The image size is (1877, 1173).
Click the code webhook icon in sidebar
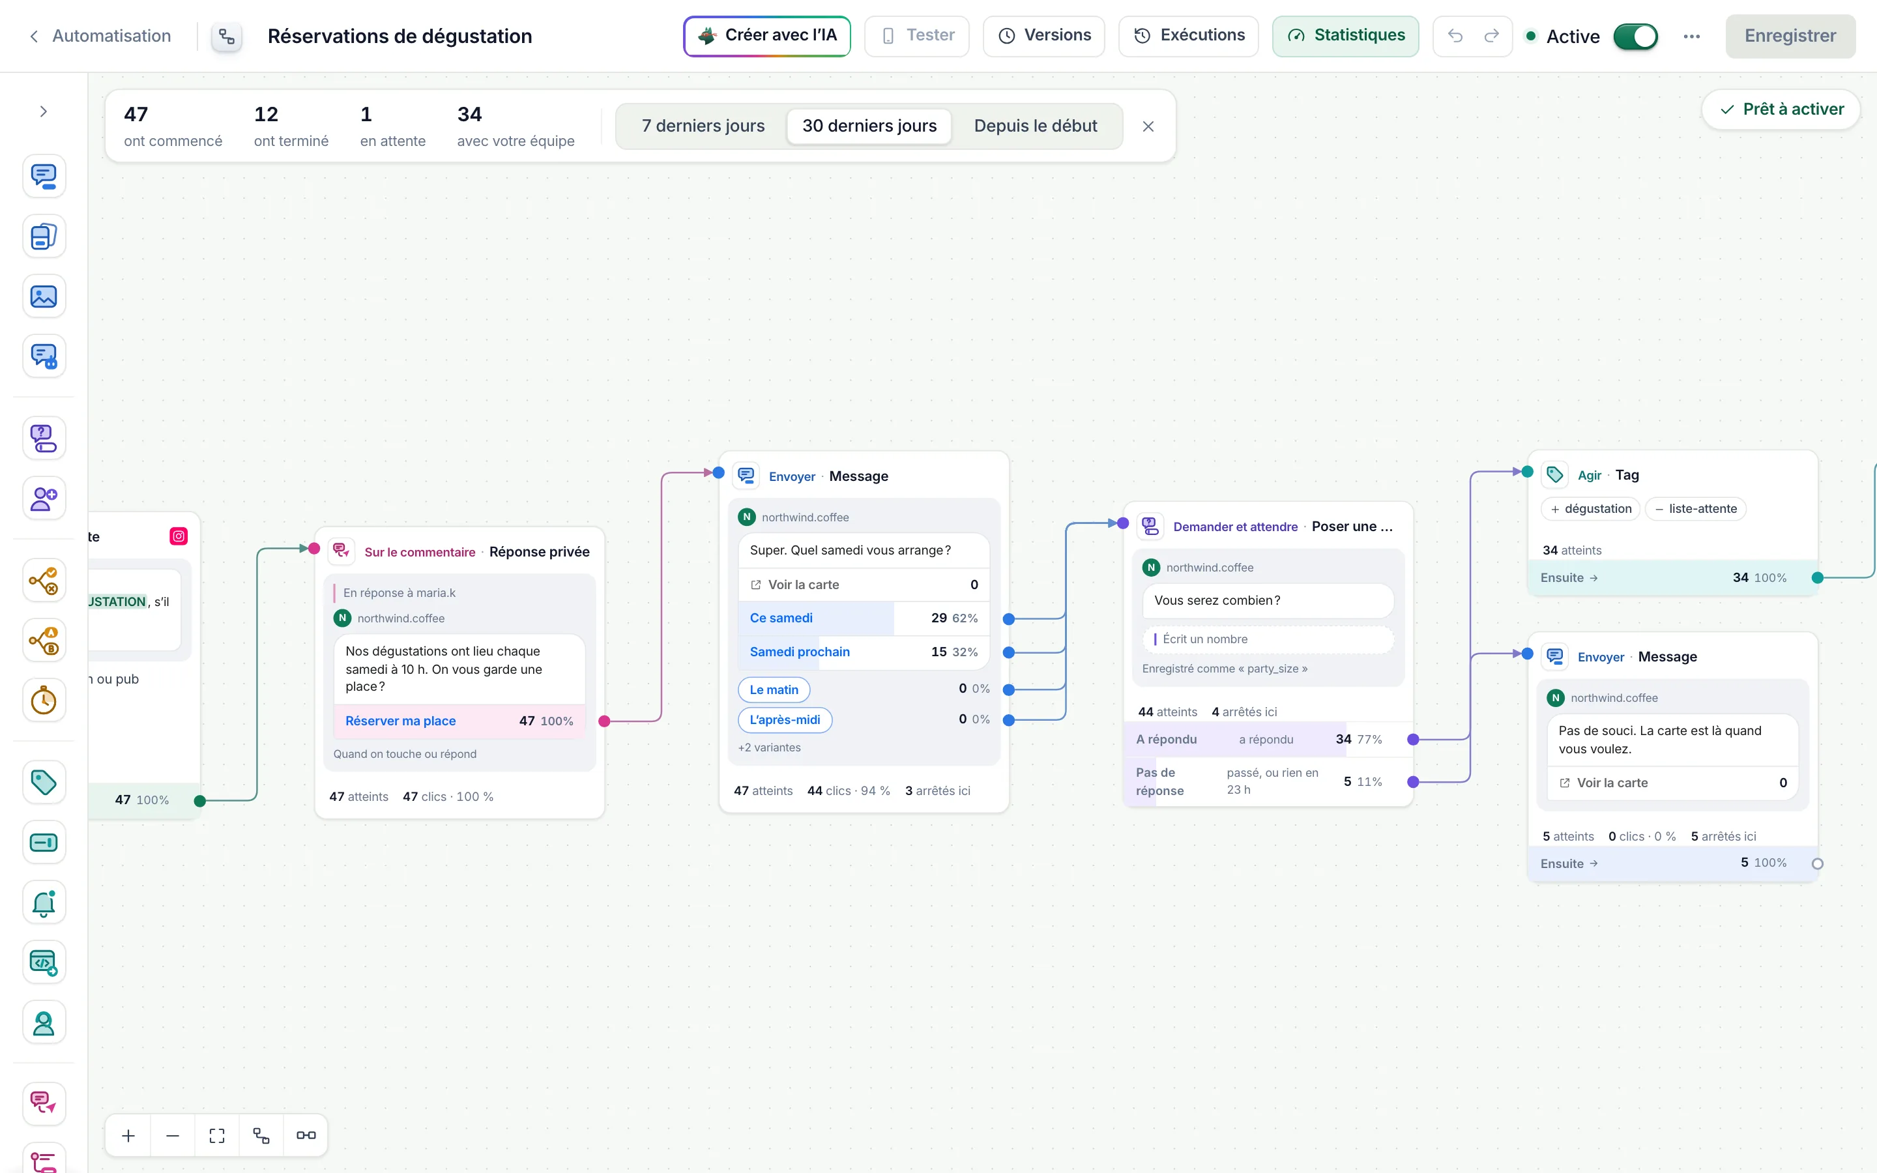point(44,963)
